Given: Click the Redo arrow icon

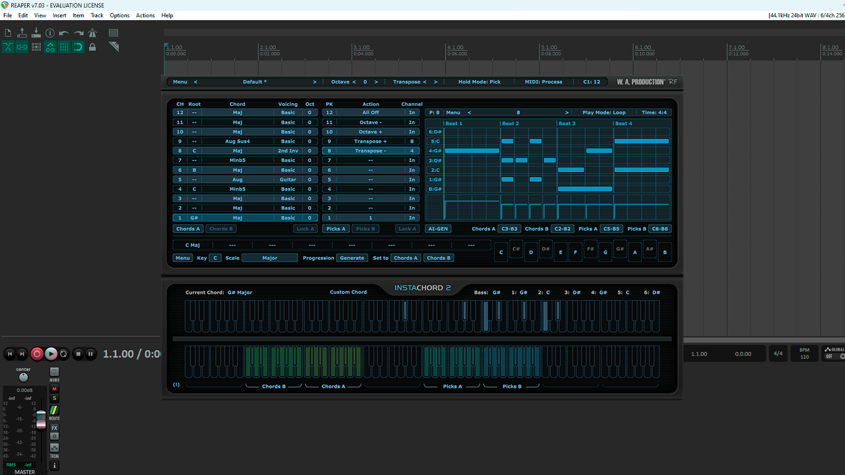Looking at the screenshot, I should (x=79, y=33).
